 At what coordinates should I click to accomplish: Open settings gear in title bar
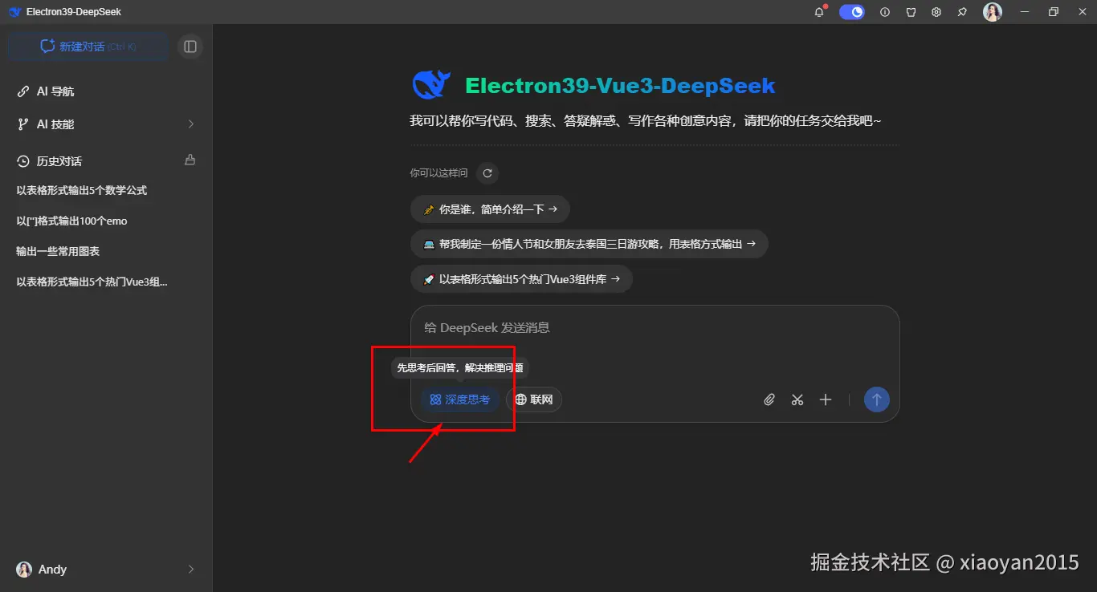pyautogui.click(x=936, y=12)
